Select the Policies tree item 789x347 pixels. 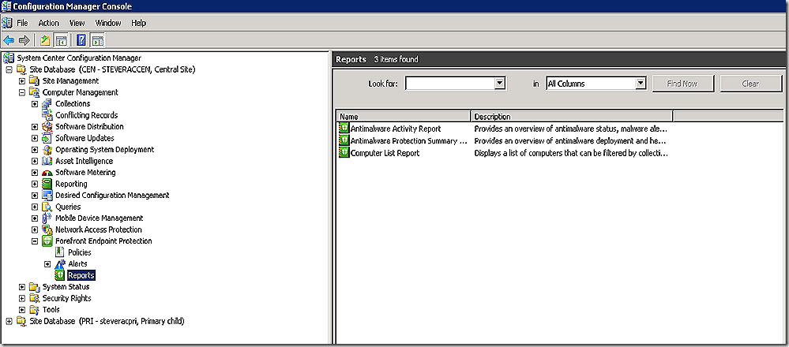tap(80, 252)
